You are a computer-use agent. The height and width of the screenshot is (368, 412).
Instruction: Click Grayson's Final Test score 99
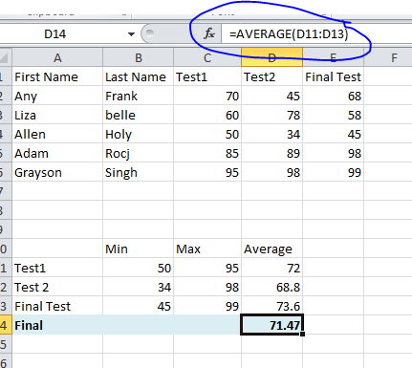(333, 172)
